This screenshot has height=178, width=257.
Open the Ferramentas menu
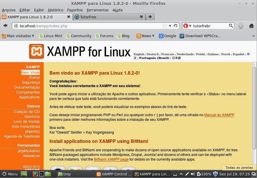[x=98, y=10]
